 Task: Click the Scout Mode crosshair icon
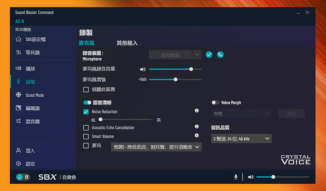tap(18, 95)
